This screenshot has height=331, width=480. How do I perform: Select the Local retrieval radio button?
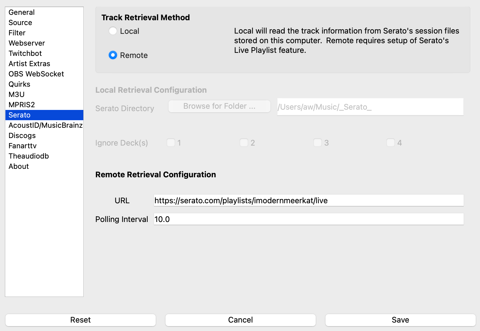113,31
